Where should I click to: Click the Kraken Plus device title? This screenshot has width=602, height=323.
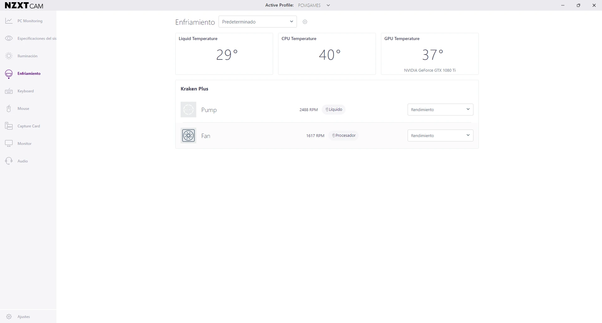(x=194, y=89)
